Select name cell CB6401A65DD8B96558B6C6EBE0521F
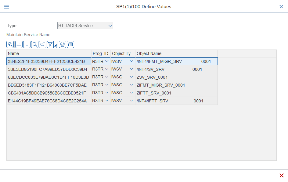Screen dimensions: 288x182 [49, 93]
